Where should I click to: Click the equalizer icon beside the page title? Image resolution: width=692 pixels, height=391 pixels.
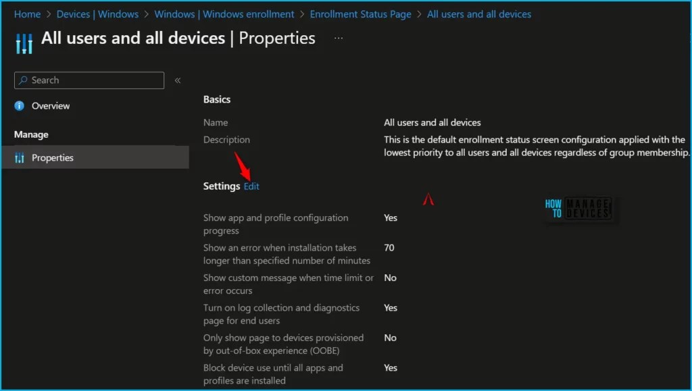point(24,43)
